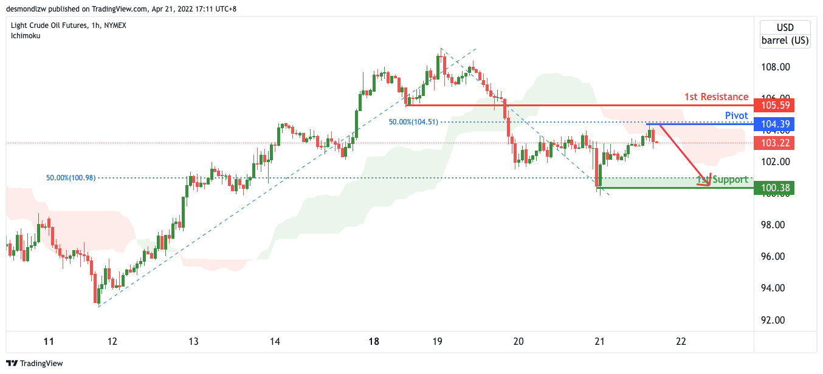823x374 pixels.
Task: Click the red 1st Resistance horizontal line
Action: (579, 105)
